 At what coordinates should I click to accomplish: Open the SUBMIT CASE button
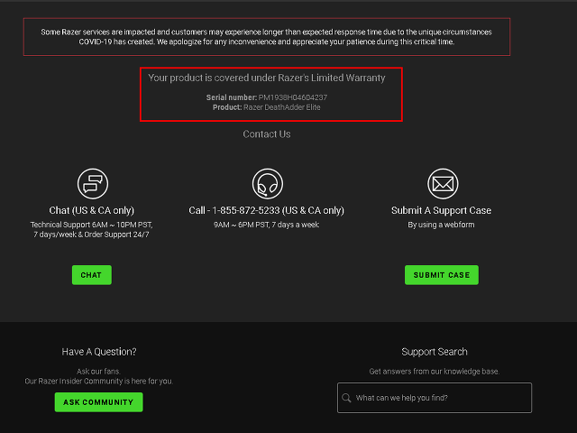pyautogui.click(x=442, y=275)
